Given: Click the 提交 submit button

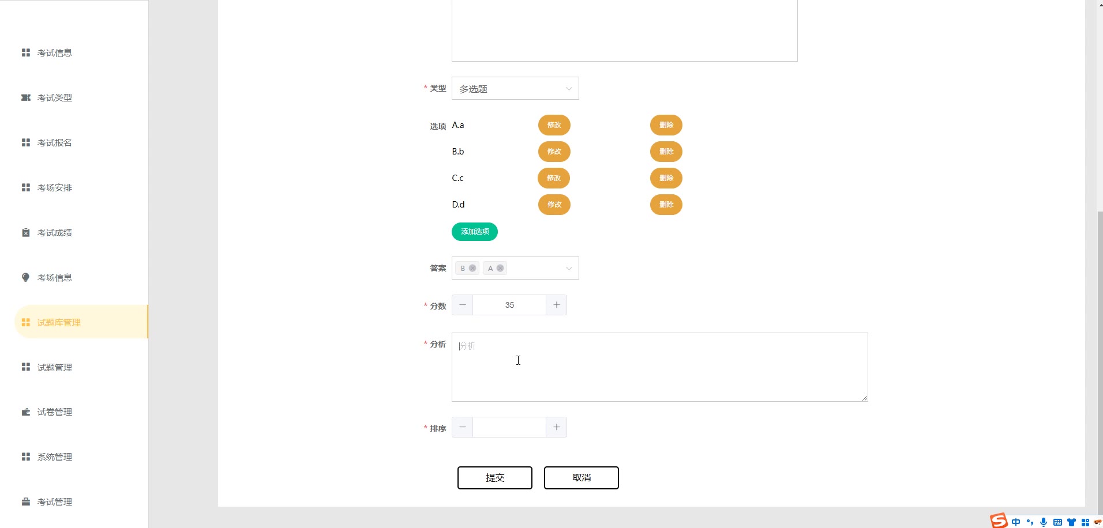Looking at the screenshot, I should [x=494, y=478].
